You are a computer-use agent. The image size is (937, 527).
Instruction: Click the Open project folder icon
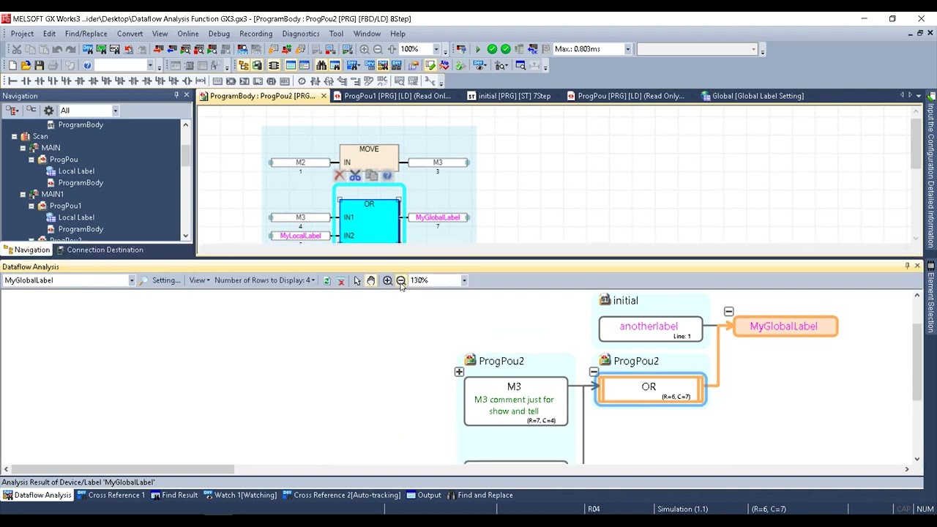pos(26,65)
